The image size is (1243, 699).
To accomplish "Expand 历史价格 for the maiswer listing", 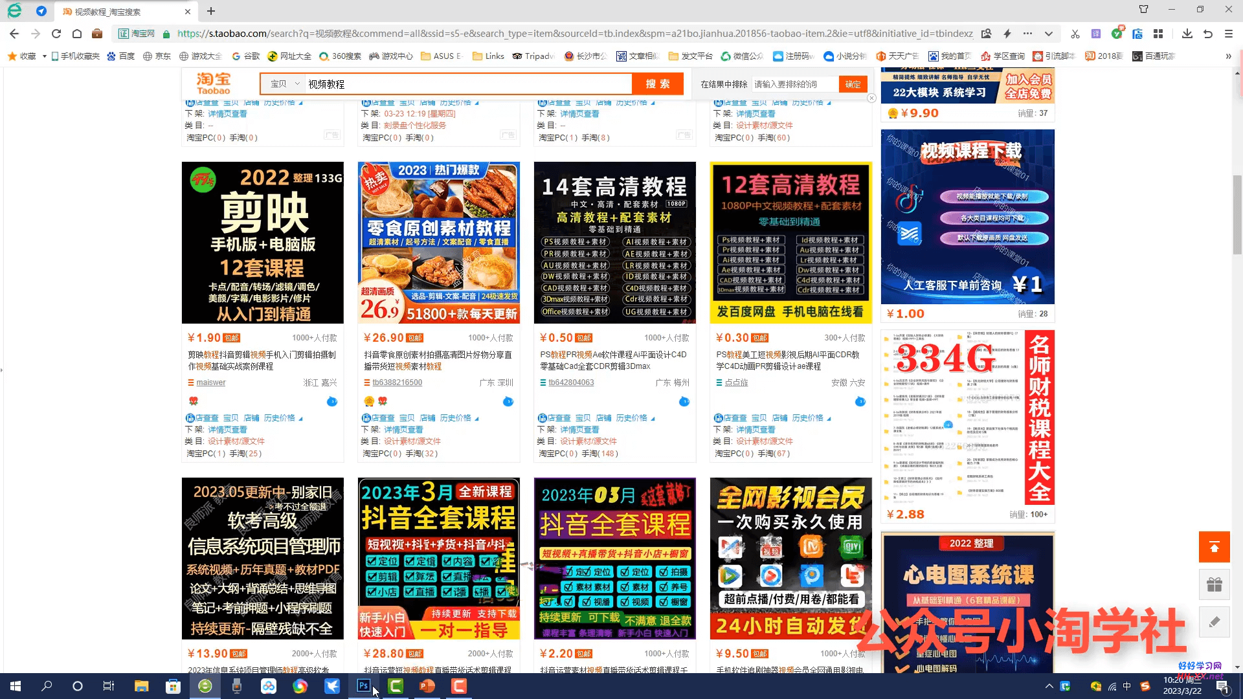I will click(x=282, y=418).
